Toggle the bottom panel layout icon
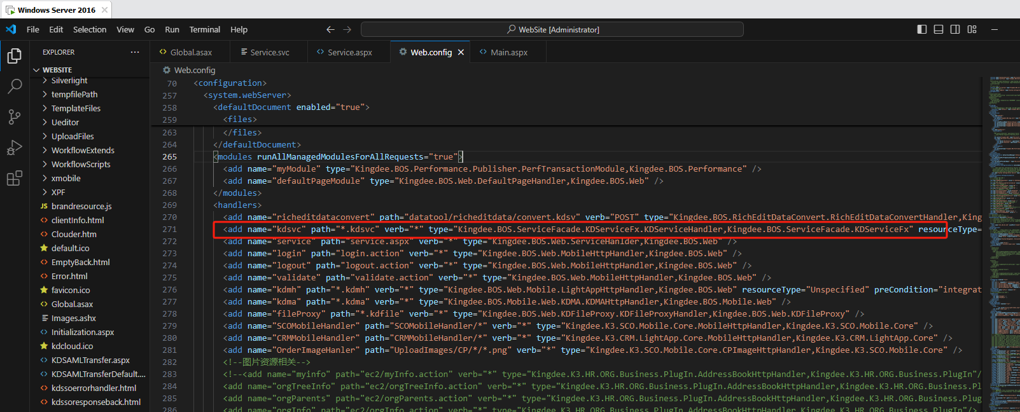Screen dimensions: 1020x412 (939, 29)
